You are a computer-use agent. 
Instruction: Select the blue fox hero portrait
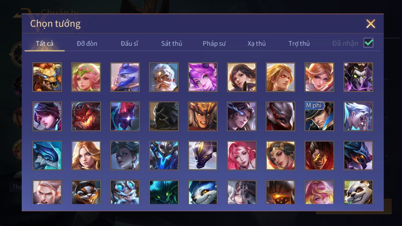203,192
